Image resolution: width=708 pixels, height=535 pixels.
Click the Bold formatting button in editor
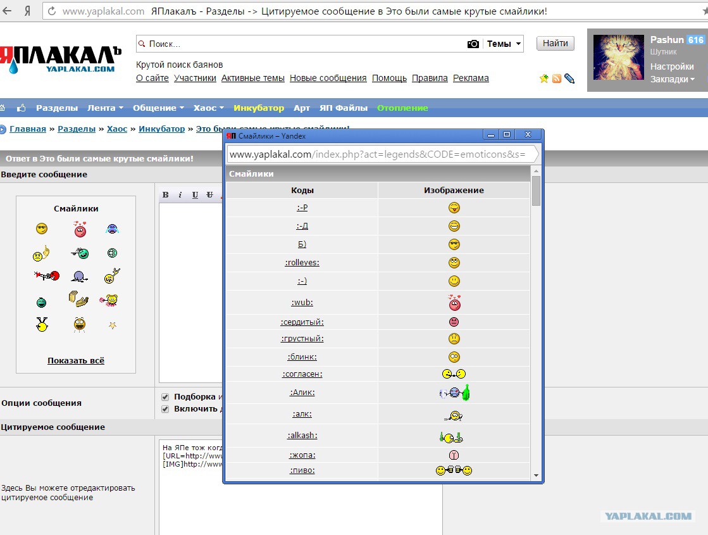coord(166,194)
